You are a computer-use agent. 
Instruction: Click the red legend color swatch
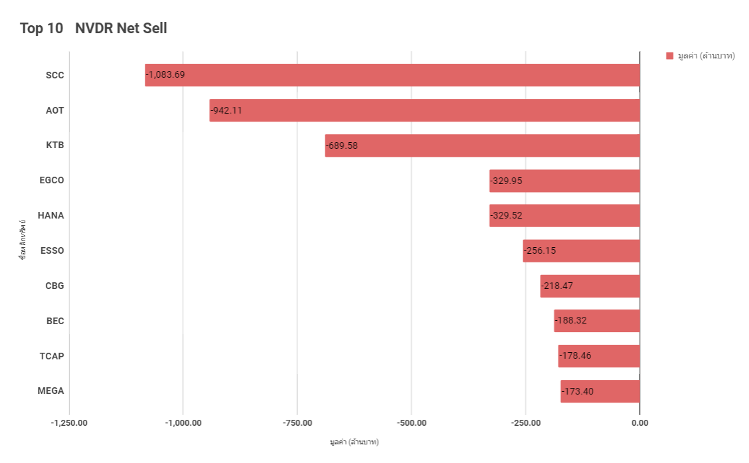pos(669,56)
